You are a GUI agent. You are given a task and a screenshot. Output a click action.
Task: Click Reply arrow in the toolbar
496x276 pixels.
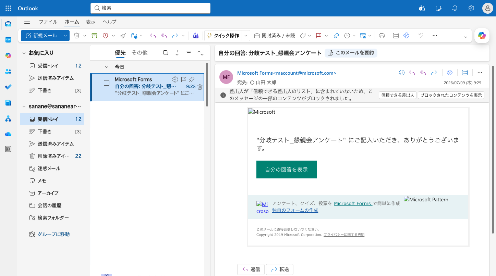(x=153, y=36)
